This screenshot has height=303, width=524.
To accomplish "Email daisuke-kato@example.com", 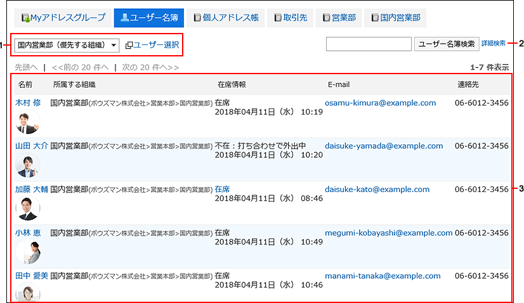I will [377, 190].
